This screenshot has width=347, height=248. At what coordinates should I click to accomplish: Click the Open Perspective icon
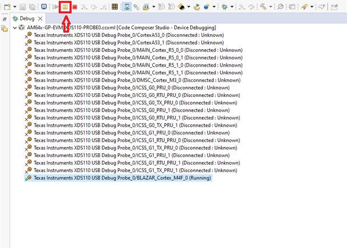[334, 7]
